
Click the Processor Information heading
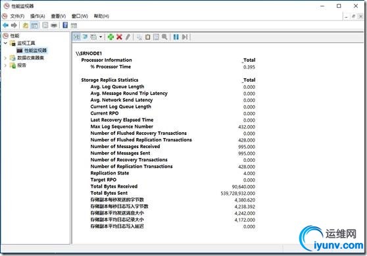pyautogui.click(x=107, y=60)
